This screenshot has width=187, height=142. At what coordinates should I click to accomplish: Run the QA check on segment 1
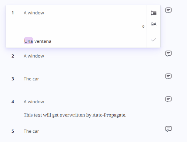[153, 24]
